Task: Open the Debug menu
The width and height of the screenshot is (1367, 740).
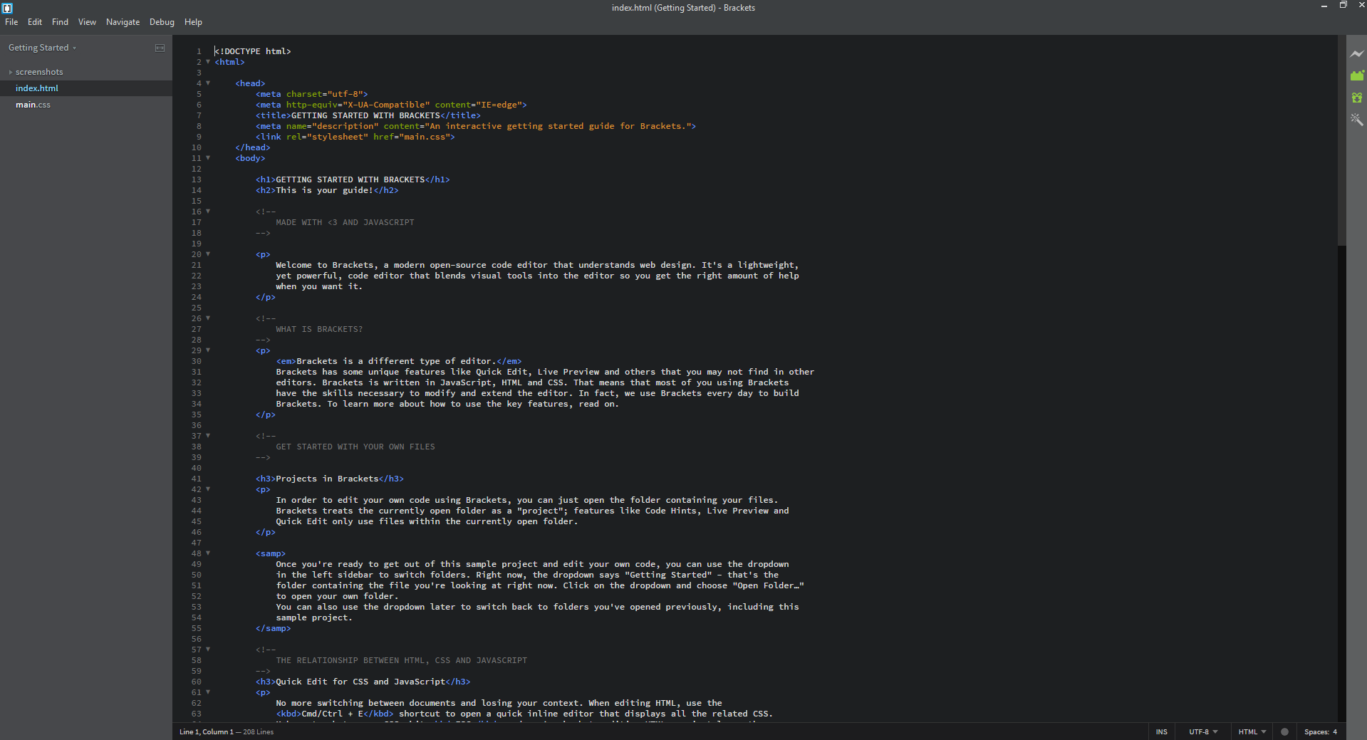Action: pyautogui.click(x=162, y=22)
